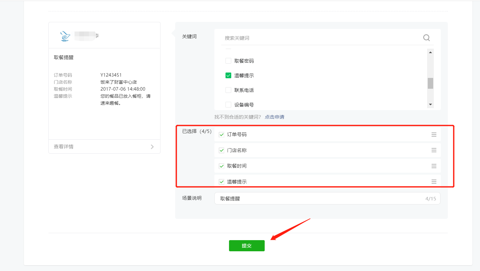Expand 查看详情 chevron in preview card
This screenshot has height=271, width=480.
tap(152, 147)
